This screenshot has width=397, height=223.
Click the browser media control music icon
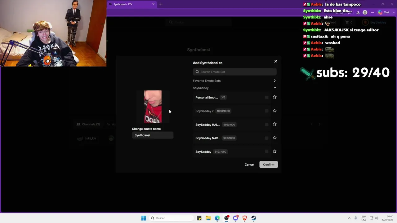[x=358, y=12]
